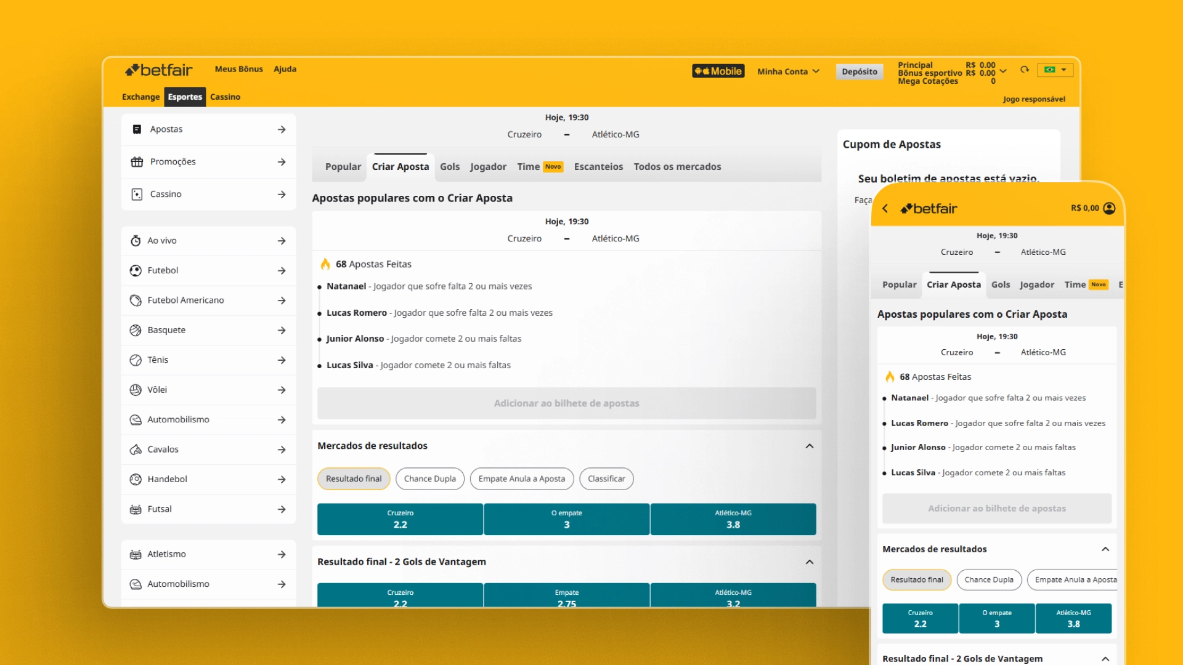Collapse Resultado final 2 Gols de Vantagem
1183x665 pixels.
810,562
